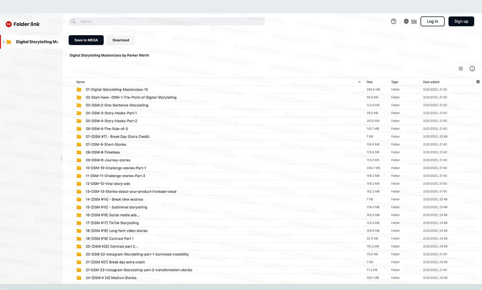Click the Save to MEGA button

coord(86,40)
